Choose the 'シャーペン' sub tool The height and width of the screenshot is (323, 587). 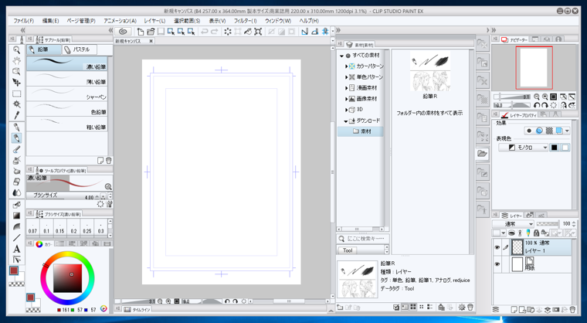click(x=67, y=93)
